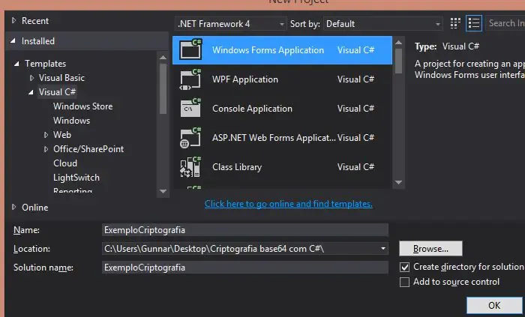The height and width of the screenshot is (317, 525).
Task: Click the Class Library template icon
Action: pos(190,166)
